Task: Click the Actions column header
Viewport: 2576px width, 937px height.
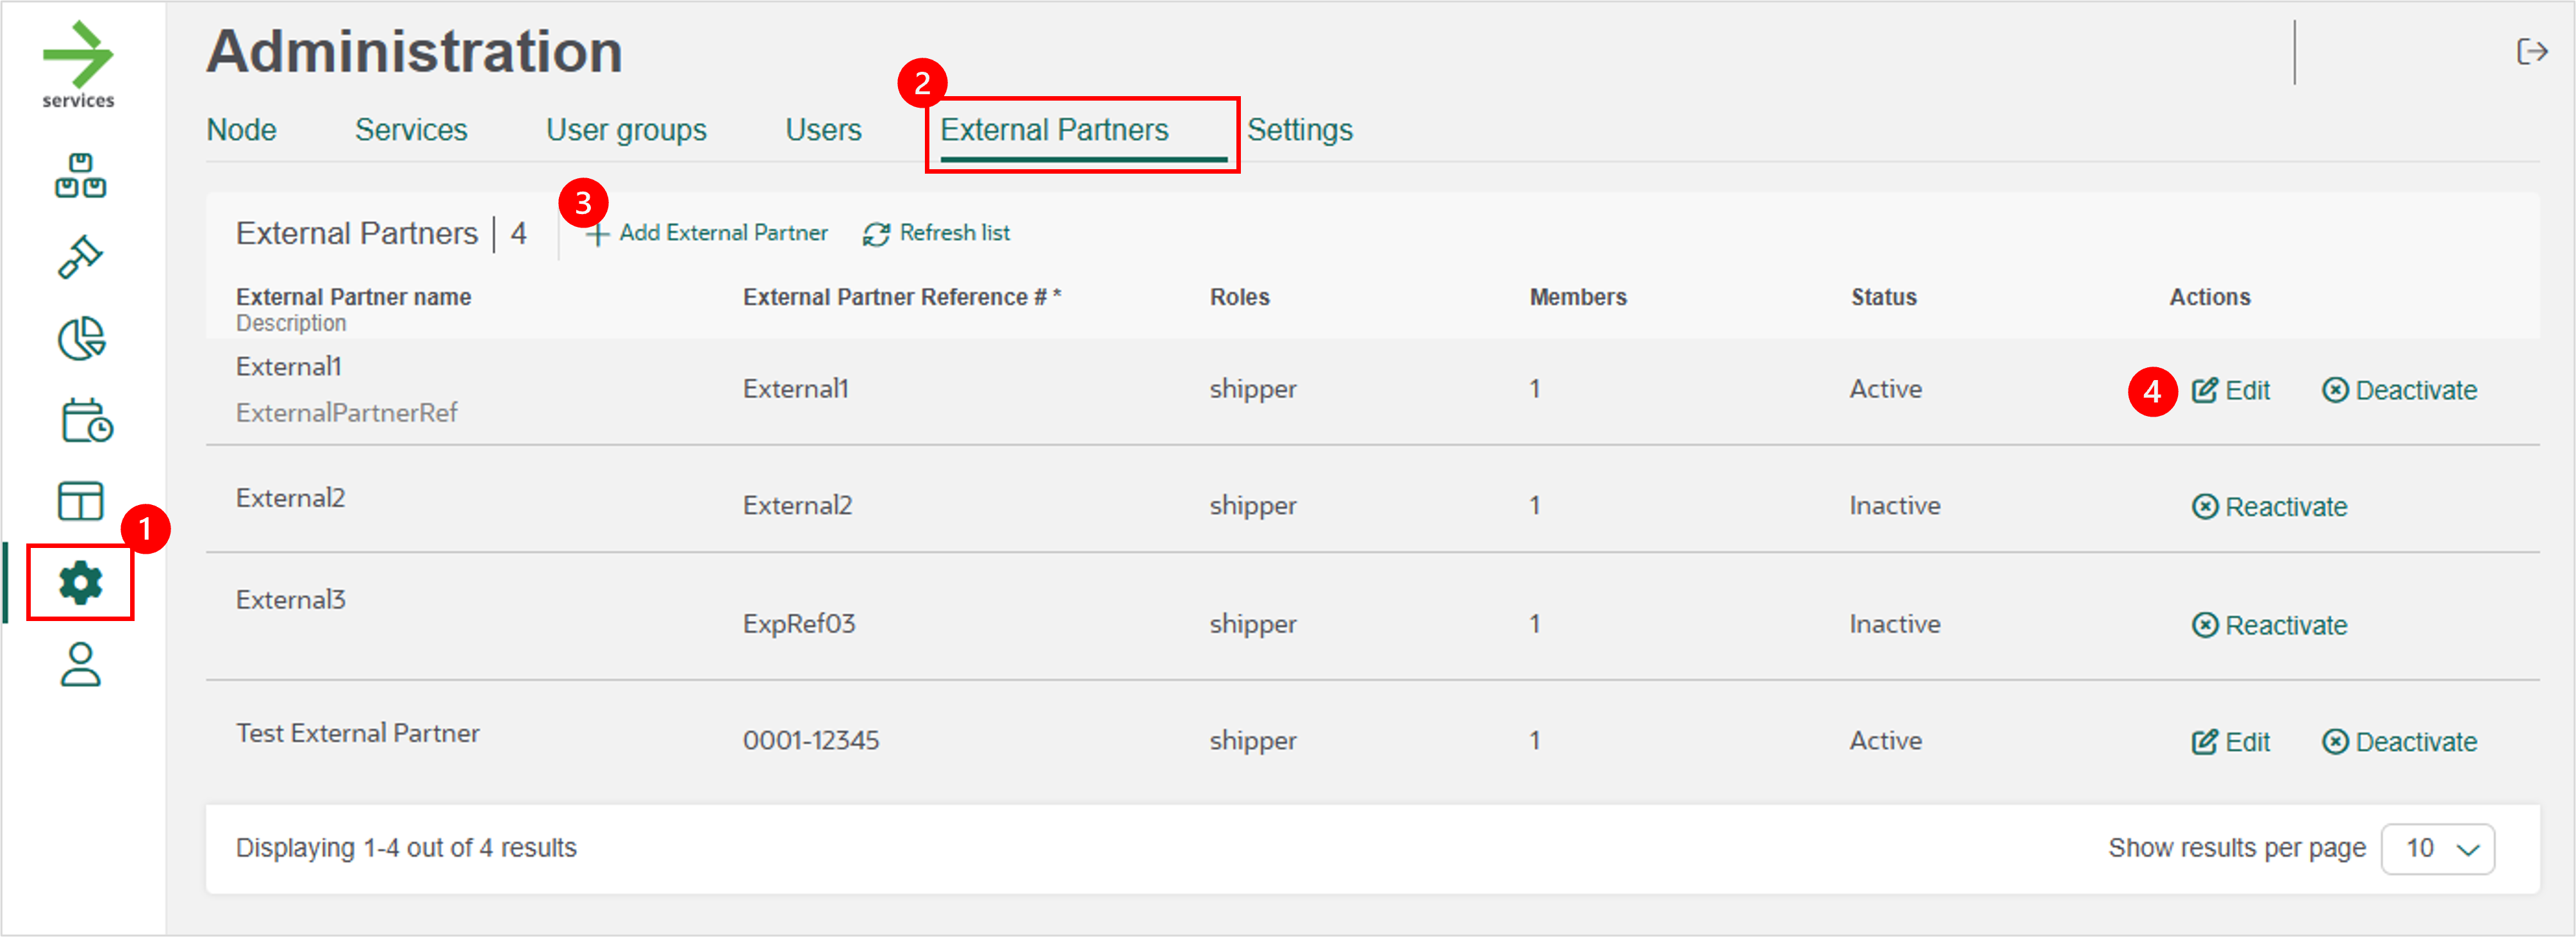Action: [2209, 297]
